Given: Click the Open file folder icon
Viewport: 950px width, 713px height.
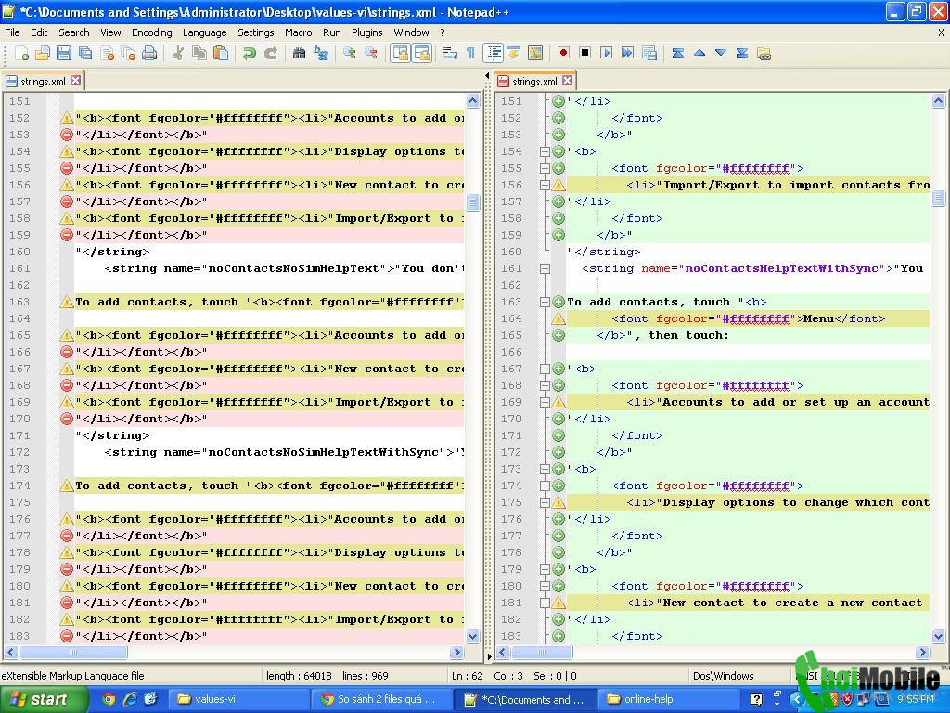Looking at the screenshot, I should coord(42,54).
